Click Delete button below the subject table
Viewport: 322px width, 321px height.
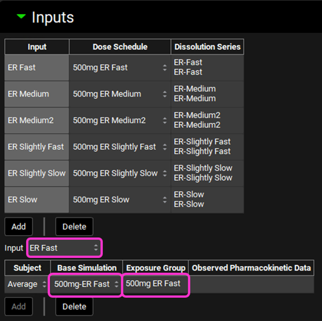pyautogui.click(x=74, y=307)
